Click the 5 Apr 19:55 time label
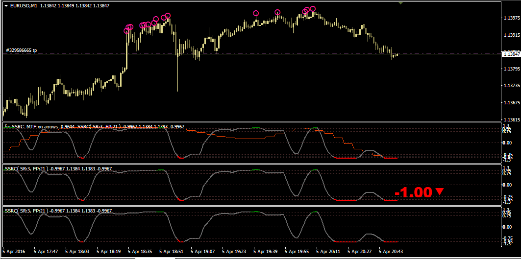This screenshot has height=259, width=521. 298,251
